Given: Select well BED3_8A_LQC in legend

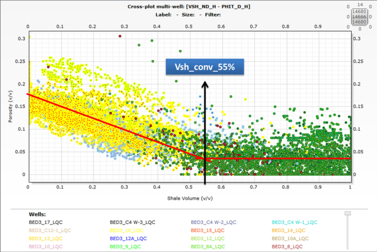Looking at the screenshot, I should (x=207, y=246).
